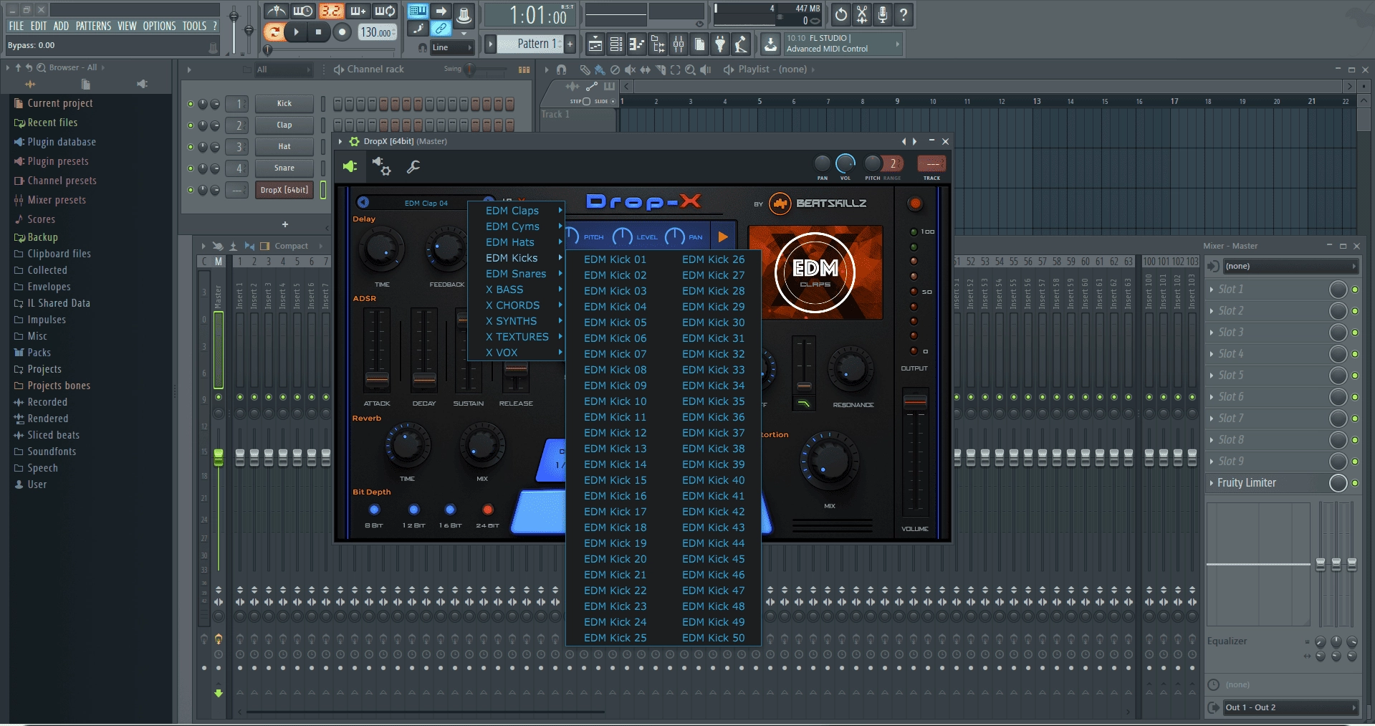The width and height of the screenshot is (1375, 726).
Task: Click the Kick channel button
Action: click(x=284, y=104)
